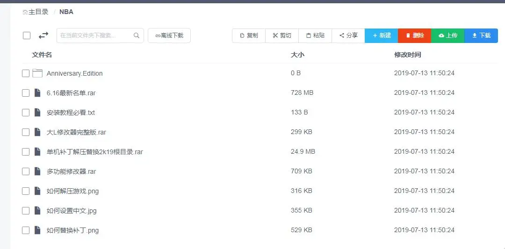Click the file icon of 如何设置中文.jpg
This screenshot has width=505, height=249.
click(x=37, y=211)
